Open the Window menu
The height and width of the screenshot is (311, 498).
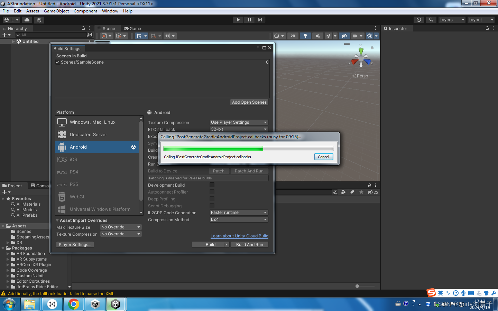tap(110, 11)
